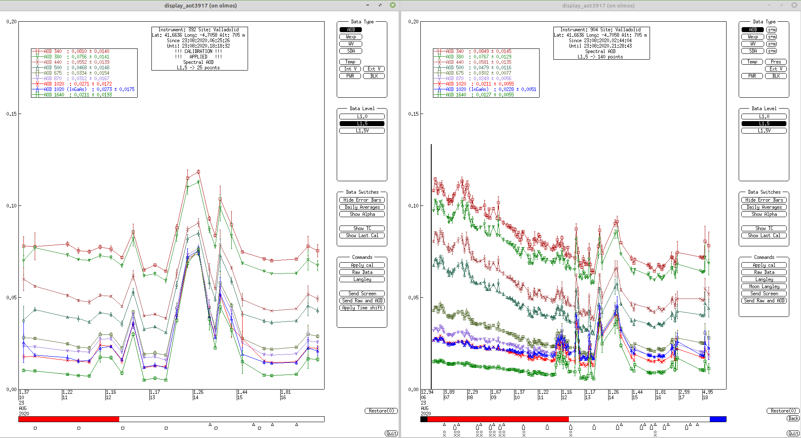This screenshot has width=801, height=438.
Task: Select L1.0 data level in left window
Action: [x=362, y=116]
